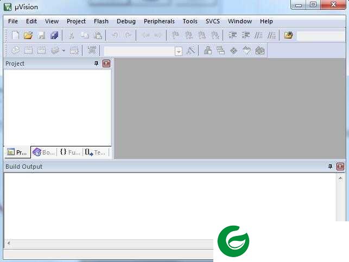Click the Batch Build icon

tap(55, 50)
